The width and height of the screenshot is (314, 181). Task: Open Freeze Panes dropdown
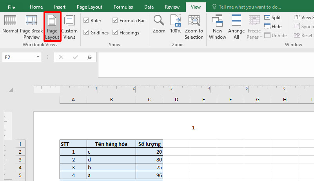point(254,27)
